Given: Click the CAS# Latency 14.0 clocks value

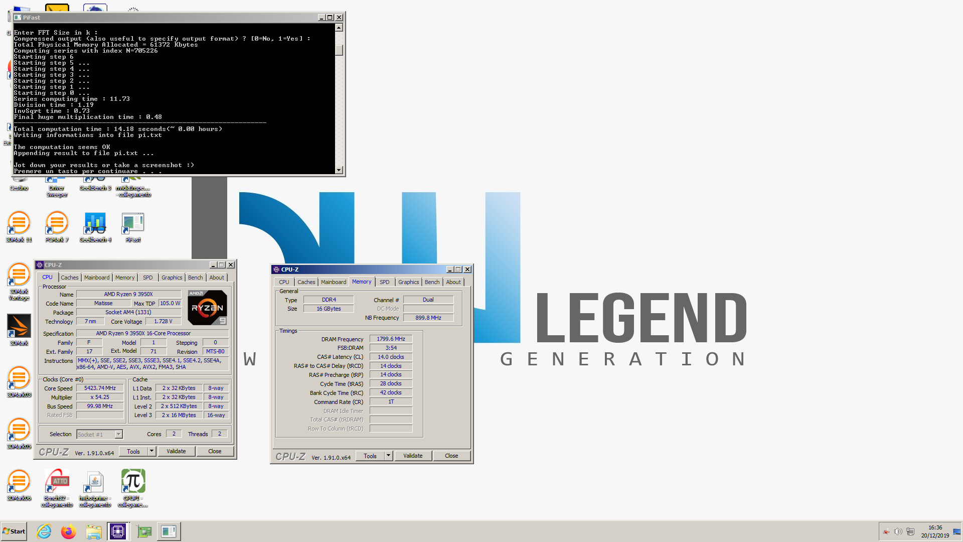Looking at the screenshot, I should [x=391, y=357].
